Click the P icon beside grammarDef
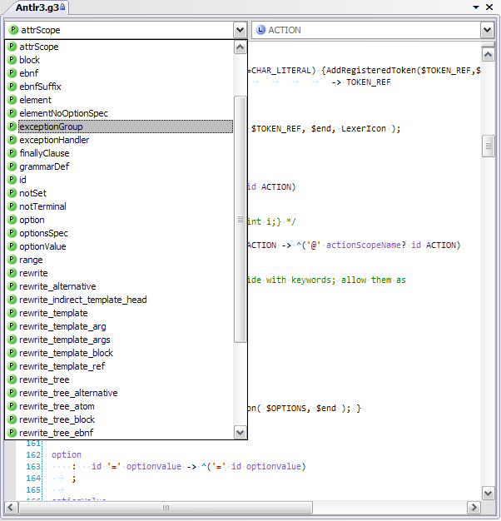The image size is (501, 521). [12, 166]
